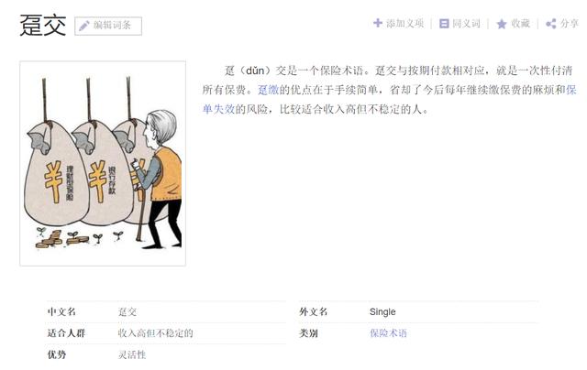The height and width of the screenshot is (370, 587).
Task: Click the share icon for 分享
Action: [550, 24]
